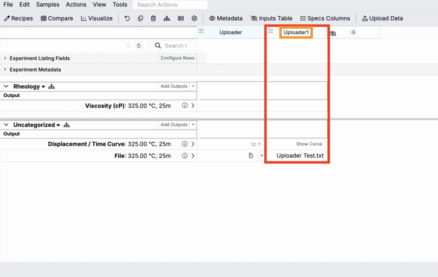The height and width of the screenshot is (277, 438).
Task: Click the Upload Data button
Action: pos(382,18)
